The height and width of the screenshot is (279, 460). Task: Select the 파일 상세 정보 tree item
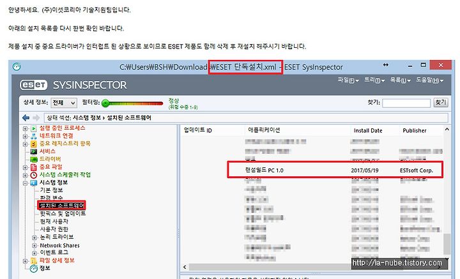tap(57, 260)
